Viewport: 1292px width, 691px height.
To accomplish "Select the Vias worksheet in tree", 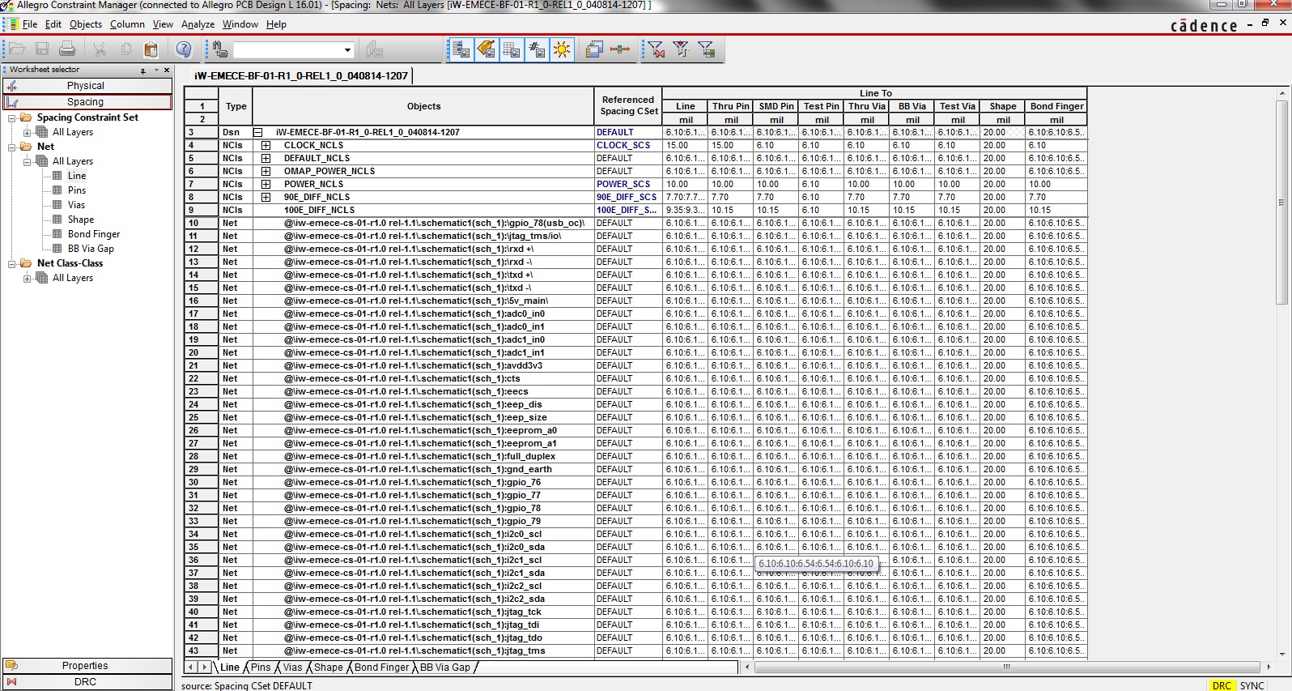I will click(x=76, y=205).
